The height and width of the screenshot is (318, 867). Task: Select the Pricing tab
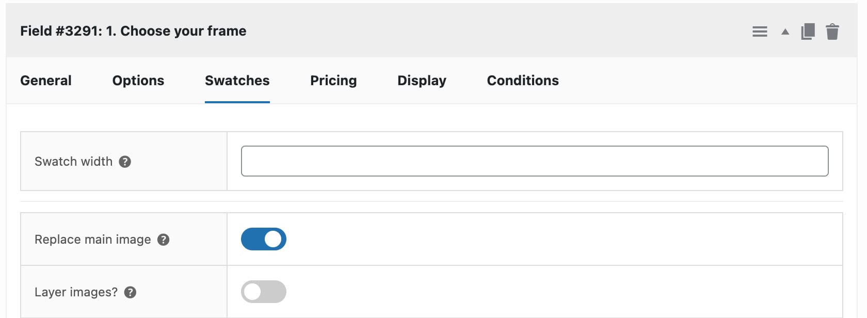(x=333, y=81)
